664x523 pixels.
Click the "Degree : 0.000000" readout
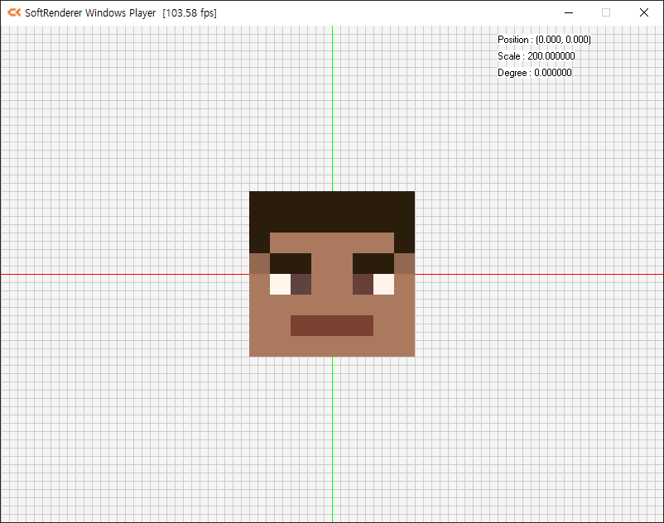(x=534, y=73)
